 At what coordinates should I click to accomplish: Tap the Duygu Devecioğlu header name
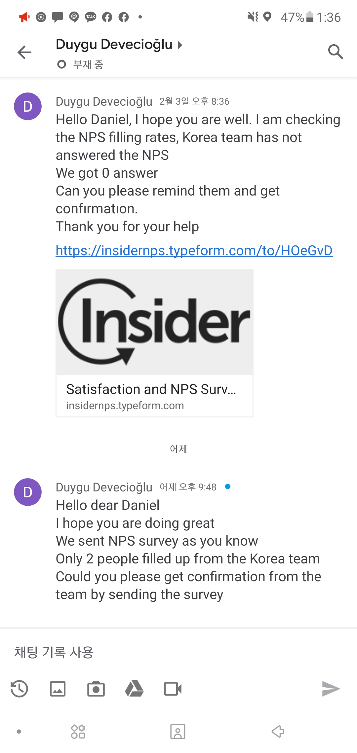point(114,45)
